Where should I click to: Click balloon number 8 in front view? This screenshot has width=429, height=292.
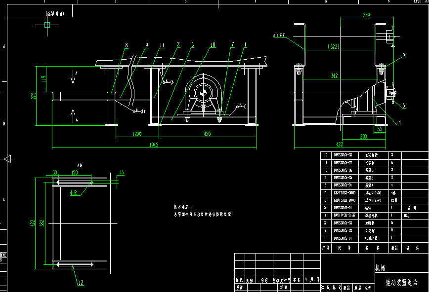click(127, 45)
